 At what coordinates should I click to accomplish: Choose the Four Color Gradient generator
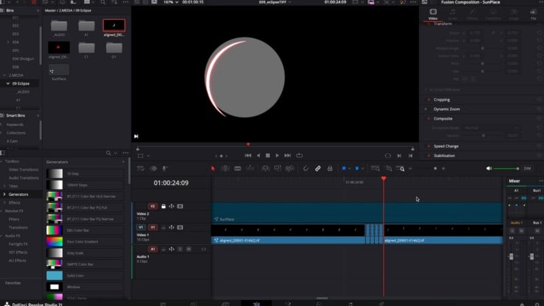pos(85,242)
